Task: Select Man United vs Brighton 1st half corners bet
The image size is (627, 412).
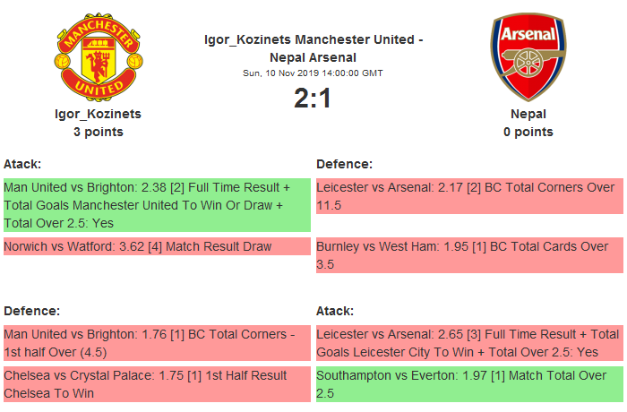Action: (x=157, y=342)
